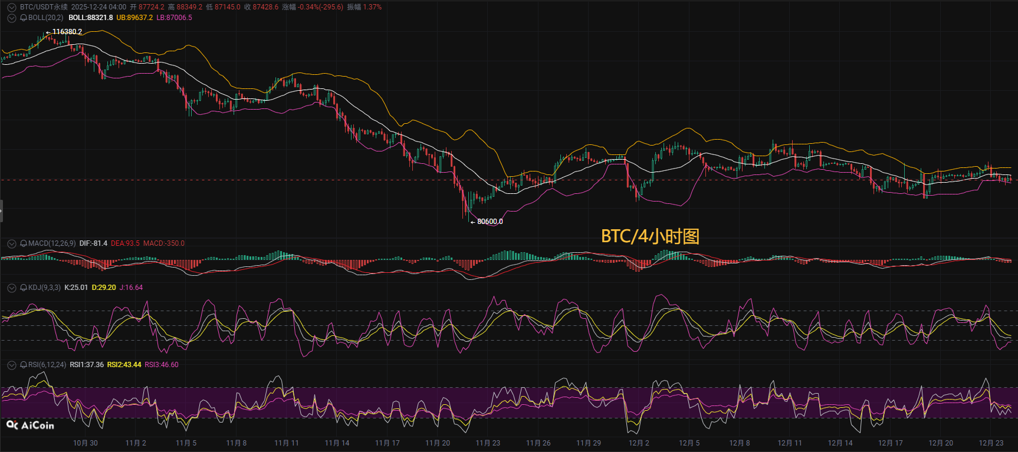The height and width of the screenshot is (452, 1018).
Task: Open the MACD indicator chevron dropdown
Action: [x=12, y=243]
